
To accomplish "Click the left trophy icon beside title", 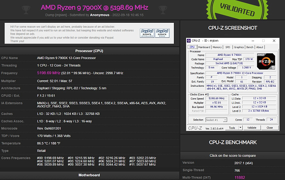I will point(26,10).
